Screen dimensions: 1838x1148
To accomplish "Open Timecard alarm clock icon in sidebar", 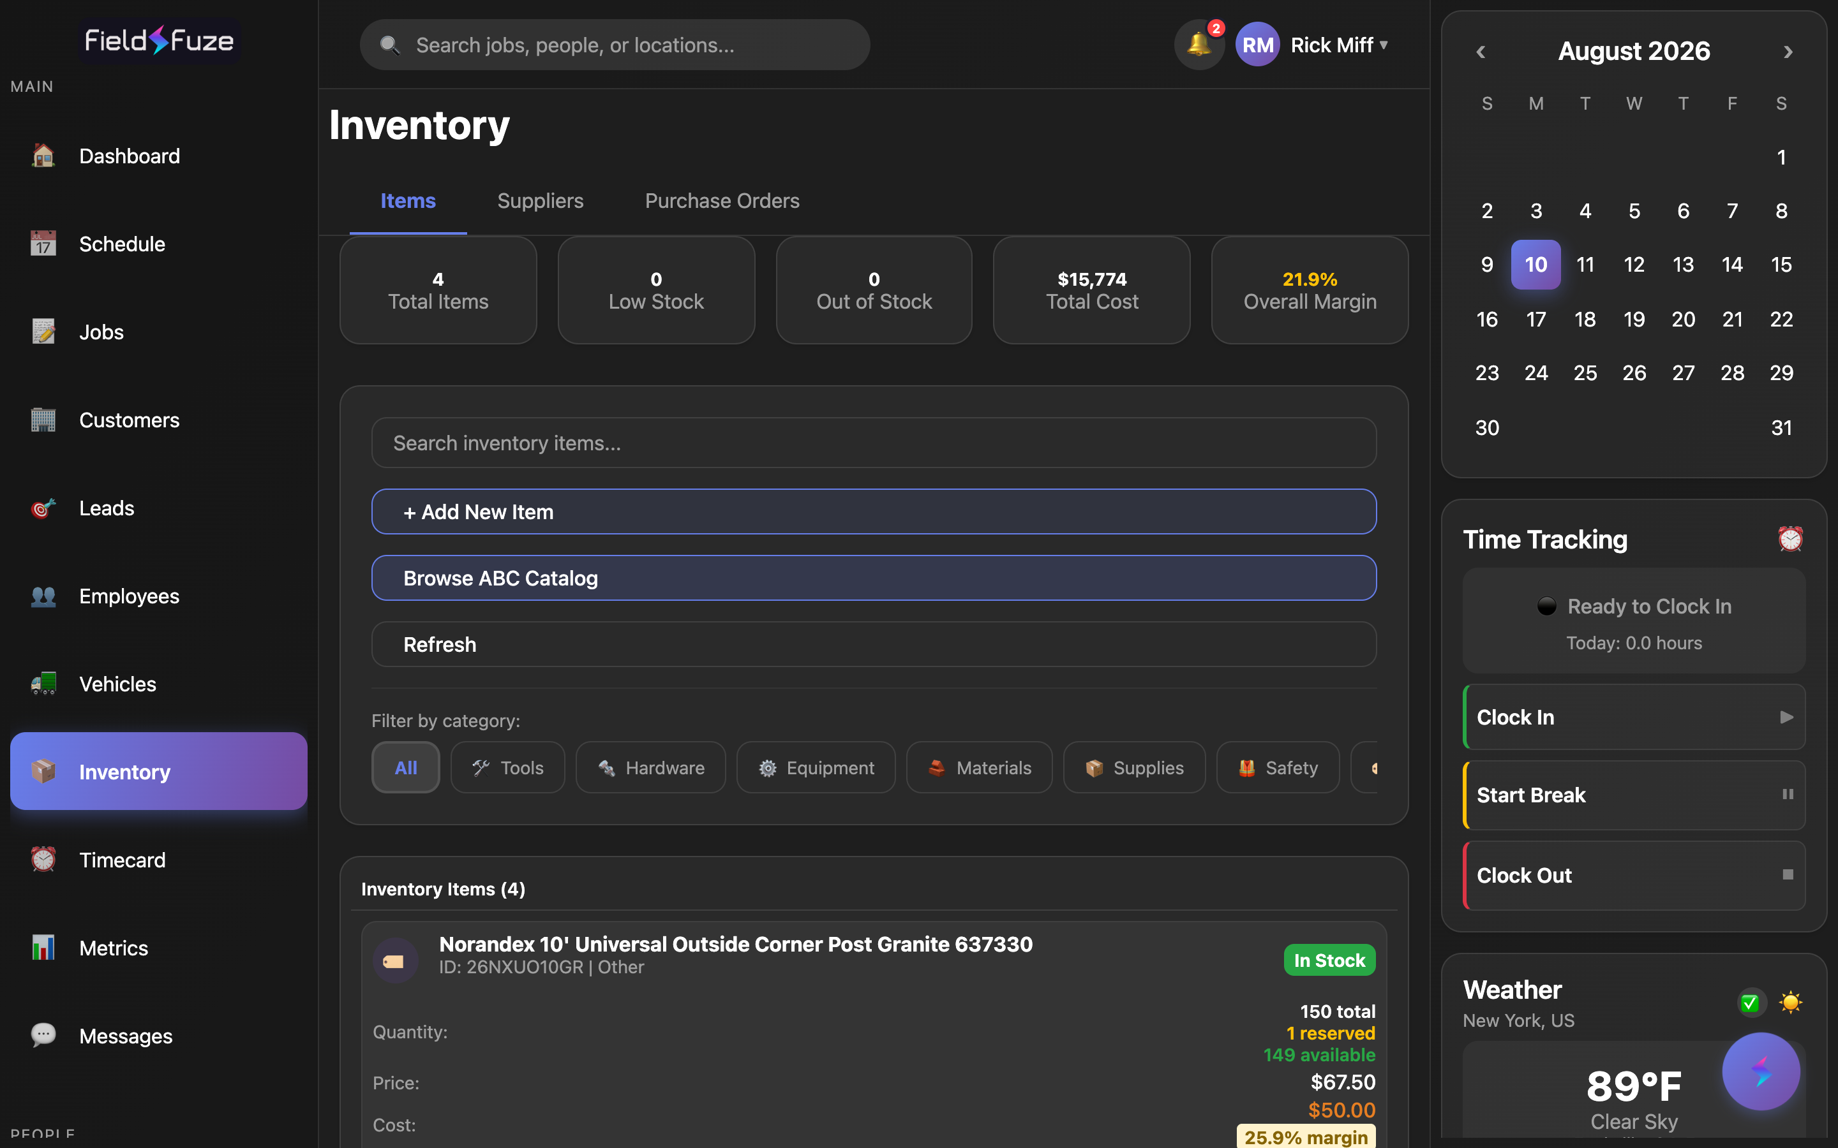I will tap(43, 860).
